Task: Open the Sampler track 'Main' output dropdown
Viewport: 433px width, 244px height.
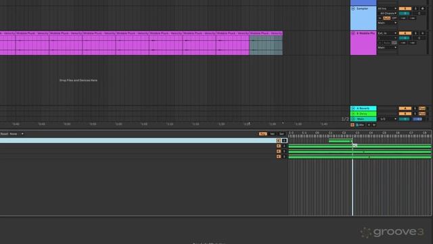Action: click(387, 22)
